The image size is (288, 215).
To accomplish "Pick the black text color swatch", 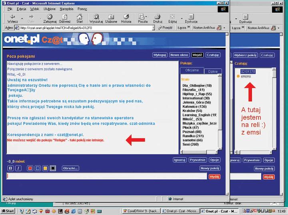I will 53,168.
